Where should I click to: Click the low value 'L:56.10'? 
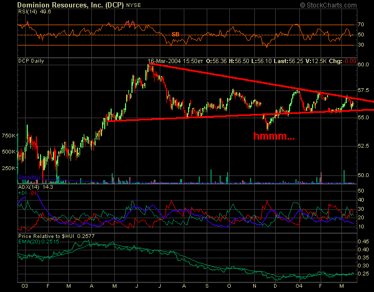tap(261, 61)
